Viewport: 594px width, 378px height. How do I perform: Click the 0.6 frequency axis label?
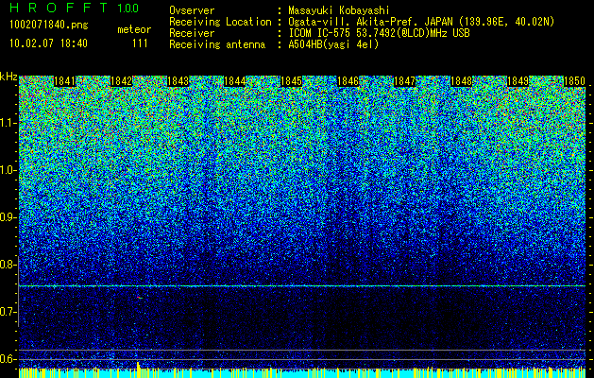click(x=8, y=359)
